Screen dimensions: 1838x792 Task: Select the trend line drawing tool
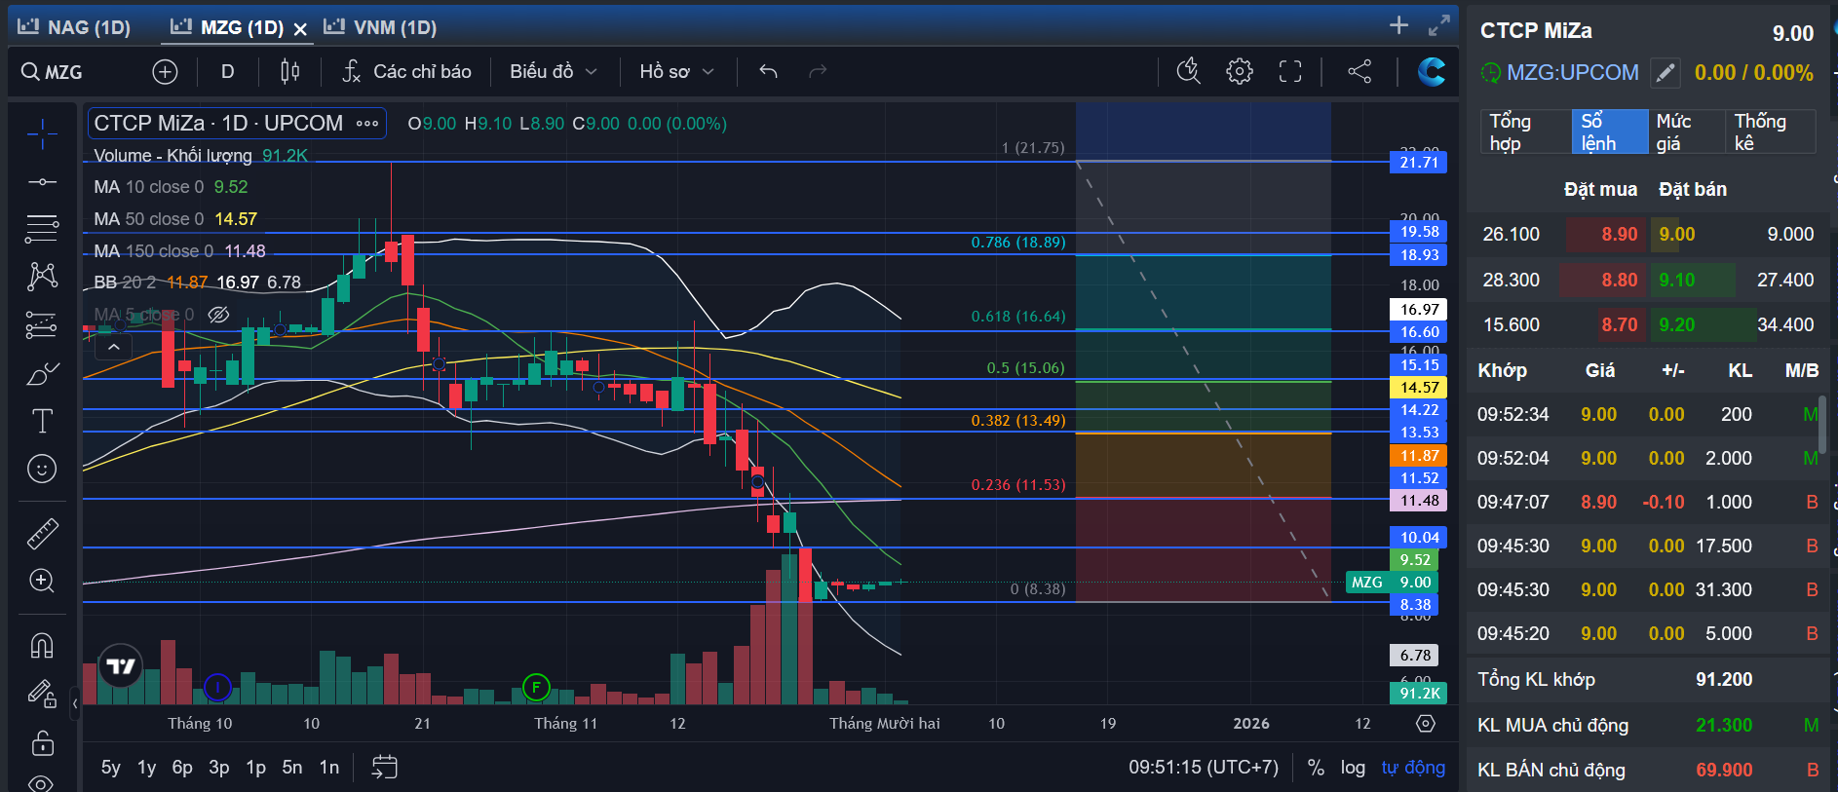coord(42,182)
